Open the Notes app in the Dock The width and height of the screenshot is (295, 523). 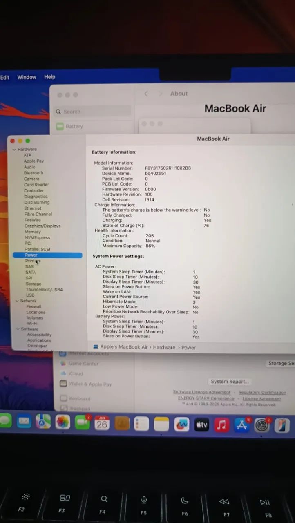pos(161,424)
